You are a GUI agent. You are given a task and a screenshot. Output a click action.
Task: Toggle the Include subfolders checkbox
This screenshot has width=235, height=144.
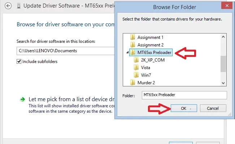pyautogui.click(x=19, y=62)
